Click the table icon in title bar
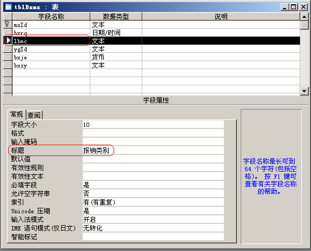Viewport: 311px width, 251px height. pyautogui.click(x=9, y=7)
